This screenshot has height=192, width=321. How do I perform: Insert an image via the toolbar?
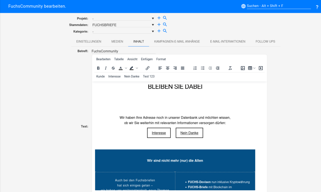point(243,68)
